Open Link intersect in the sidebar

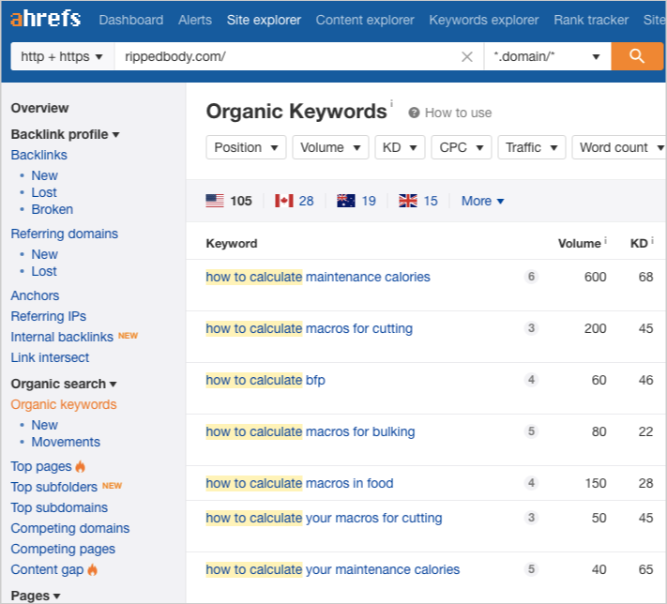(x=51, y=357)
